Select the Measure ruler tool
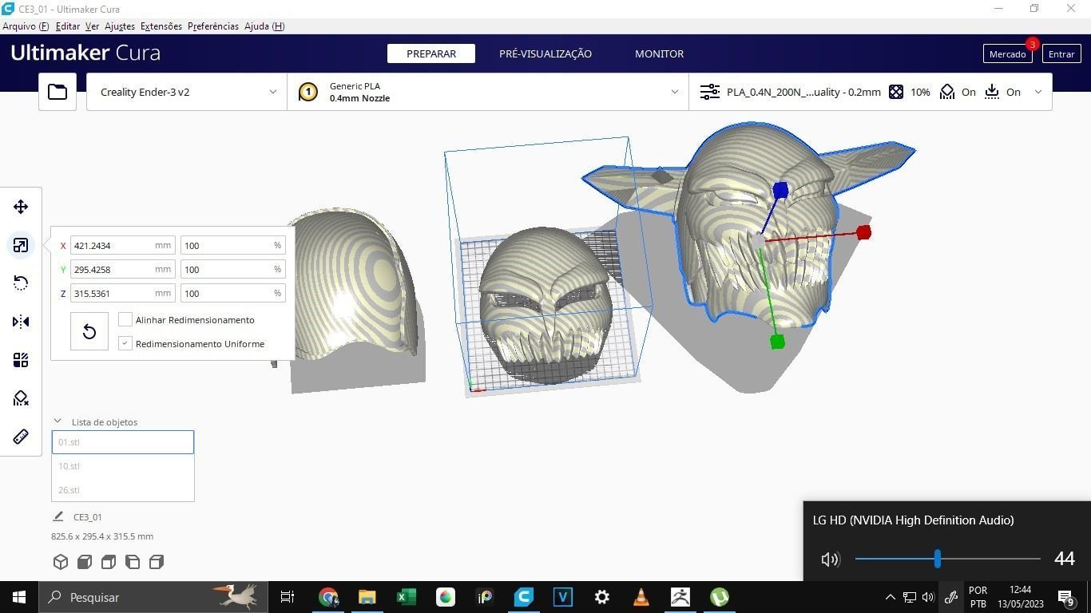The image size is (1091, 613). [21, 437]
